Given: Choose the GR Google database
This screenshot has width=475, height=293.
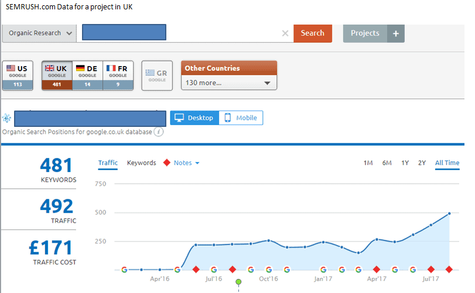Looking at the screenshot, I should (x=157, y=75).
